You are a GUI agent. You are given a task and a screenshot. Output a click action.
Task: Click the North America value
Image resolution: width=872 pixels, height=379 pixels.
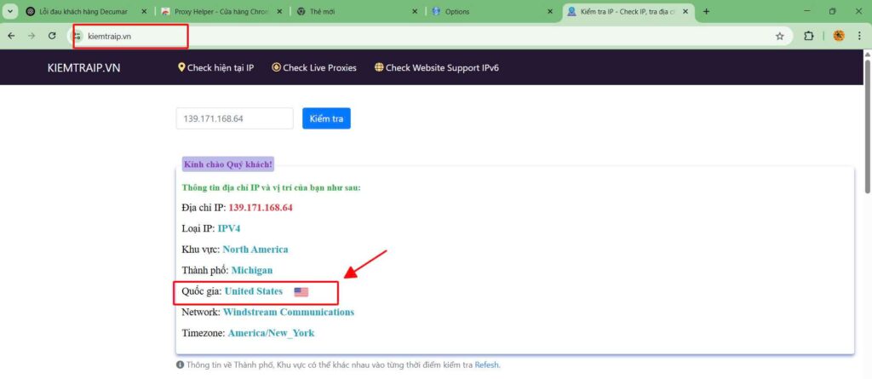pos(255,250)
